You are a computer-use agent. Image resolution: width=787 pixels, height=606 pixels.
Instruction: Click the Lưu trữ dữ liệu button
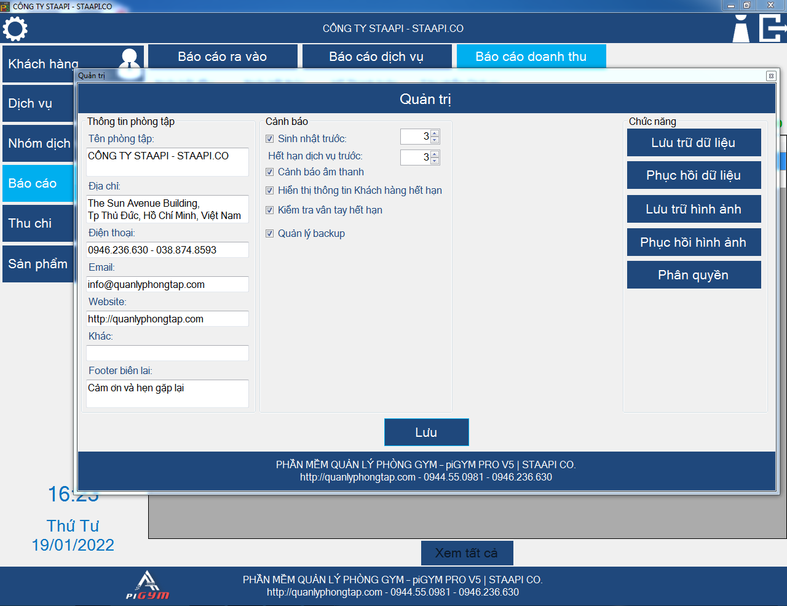pyautogui.click(x=694, y=143)
